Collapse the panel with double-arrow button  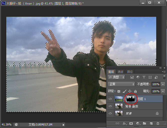[x=160, y=68]
